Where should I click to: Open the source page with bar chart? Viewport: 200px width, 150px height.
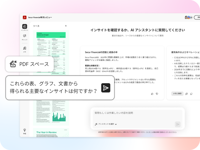tap(51, 113)
